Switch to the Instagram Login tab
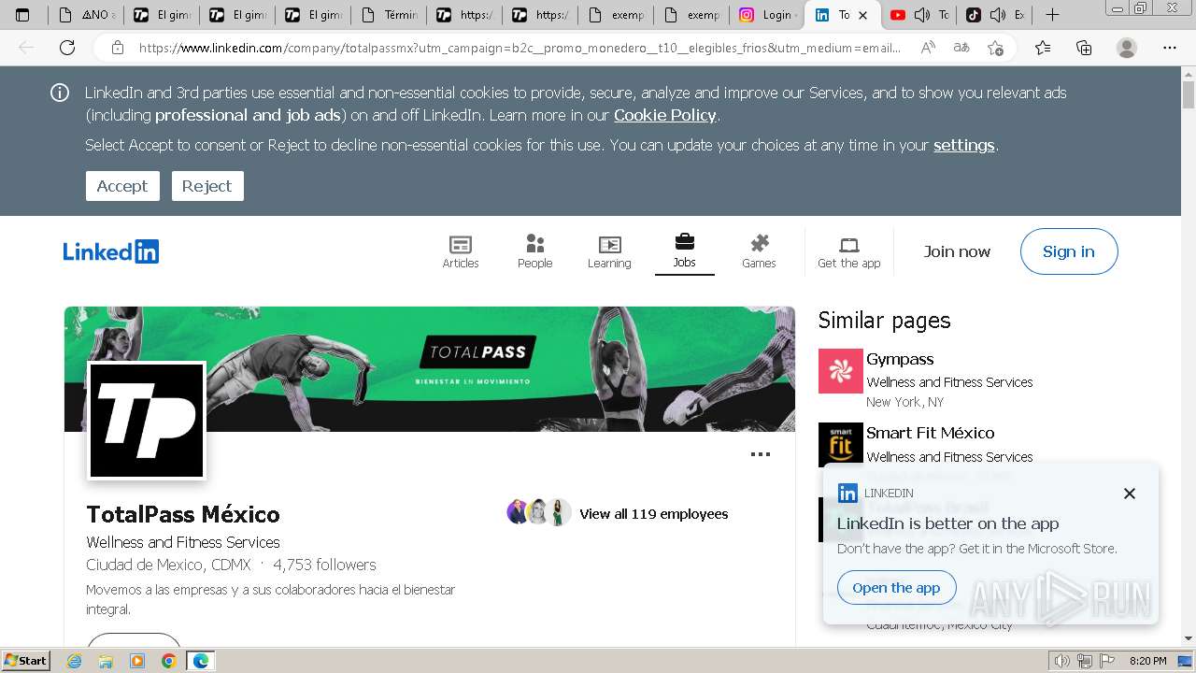This screenshot has width=1196, height=673. pyautogui.click(x=766, y=15)
